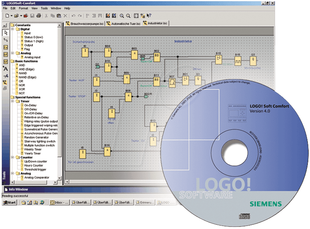Click the Save diskette icon

32,16
